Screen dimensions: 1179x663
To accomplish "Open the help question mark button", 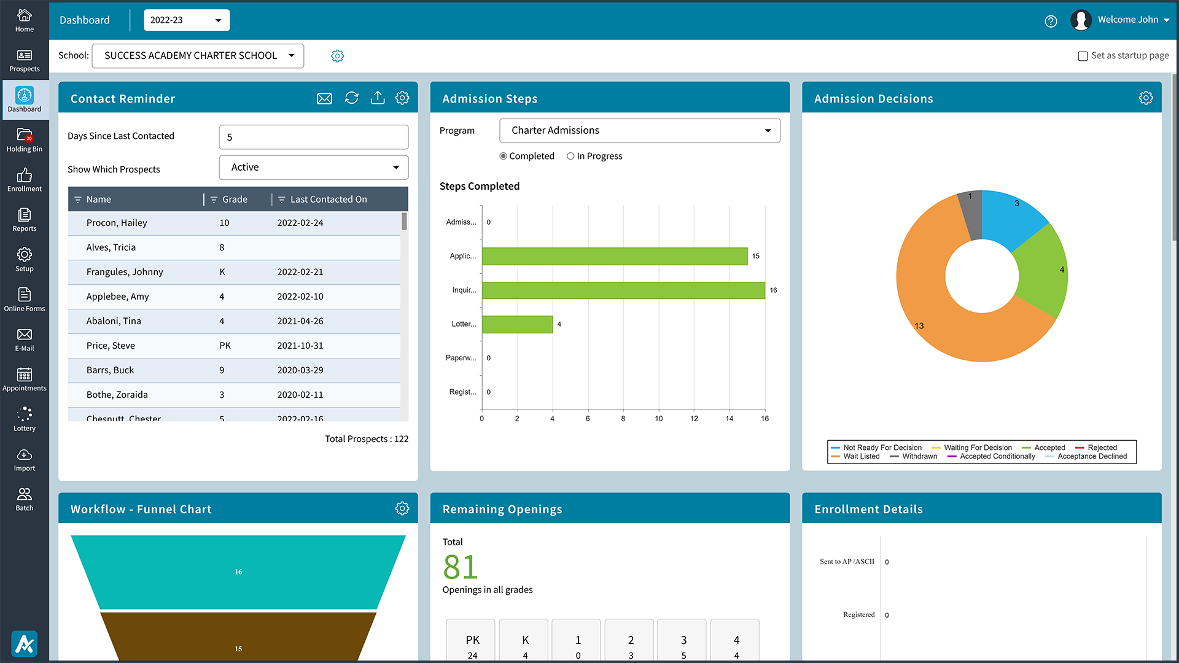I will [x=1051, y=21].
